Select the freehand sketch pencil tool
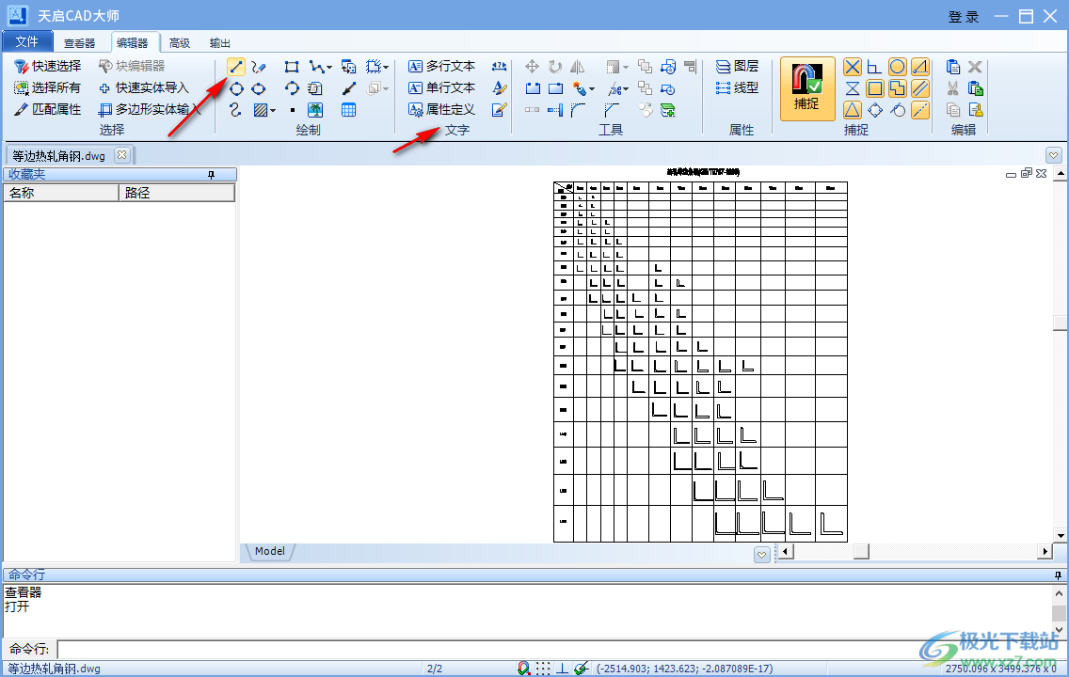The width and height of the screenshot is (1069, 677). pyautogui.click(x=259, y=67)
